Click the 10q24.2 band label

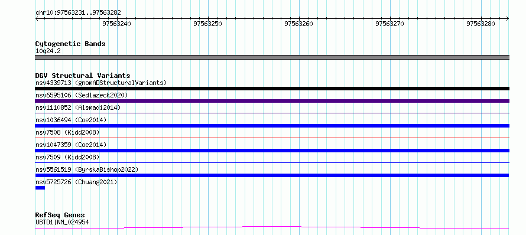(48, 51)
